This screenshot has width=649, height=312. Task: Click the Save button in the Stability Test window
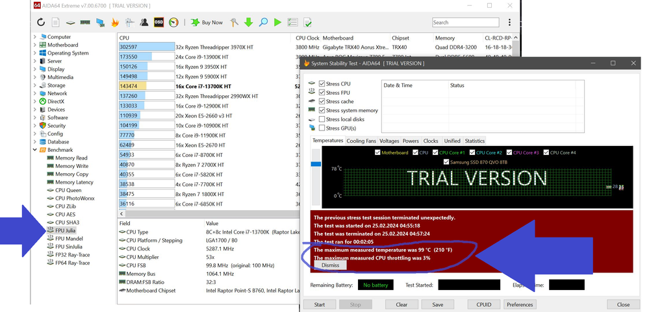437,305
